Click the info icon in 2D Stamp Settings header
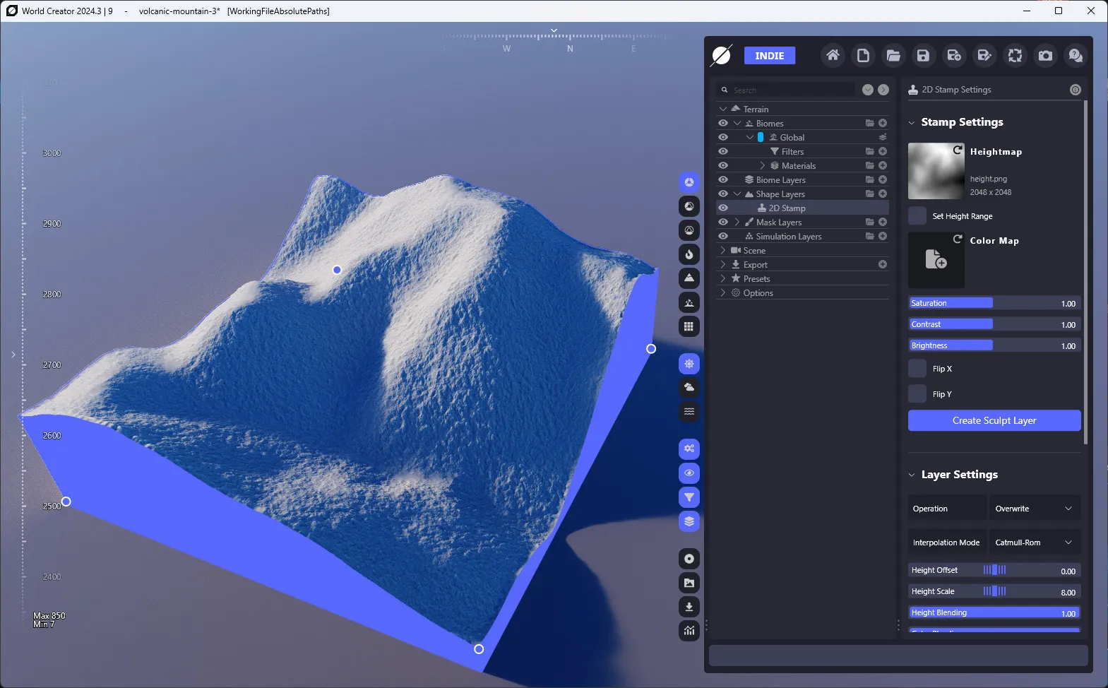 tap(1076, 90)
